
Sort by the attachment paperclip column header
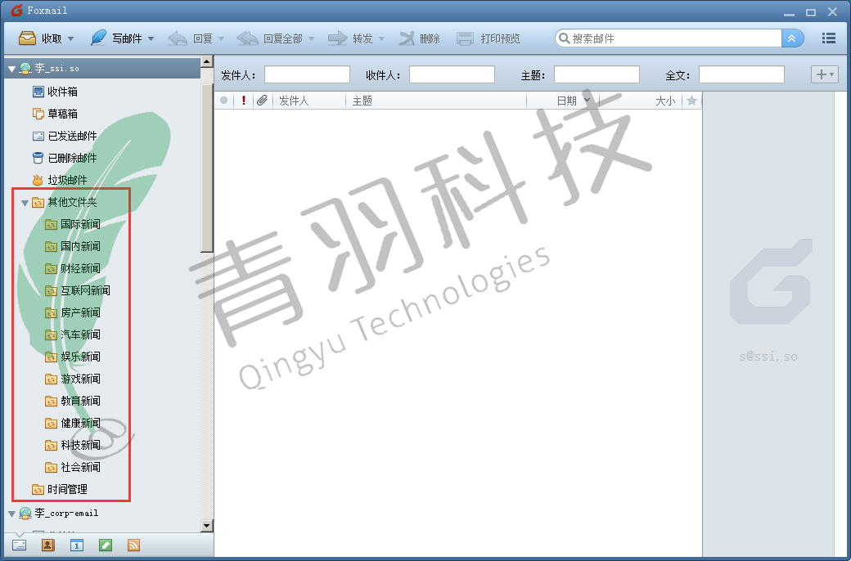pyautogui.click(x=262, y=101)
